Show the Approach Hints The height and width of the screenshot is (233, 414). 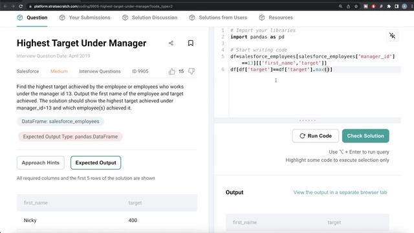coord(41,162)
